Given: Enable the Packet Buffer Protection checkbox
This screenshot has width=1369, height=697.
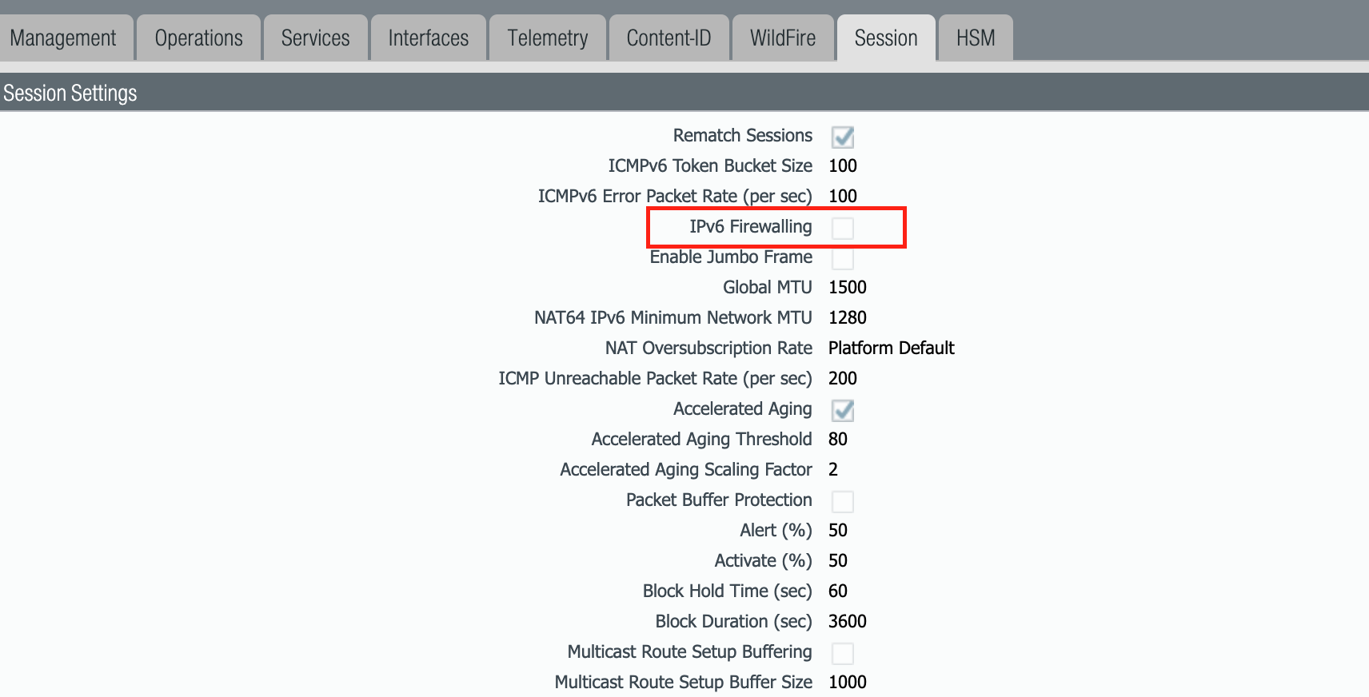Looking at the screenshot, I should coord(842,502).
